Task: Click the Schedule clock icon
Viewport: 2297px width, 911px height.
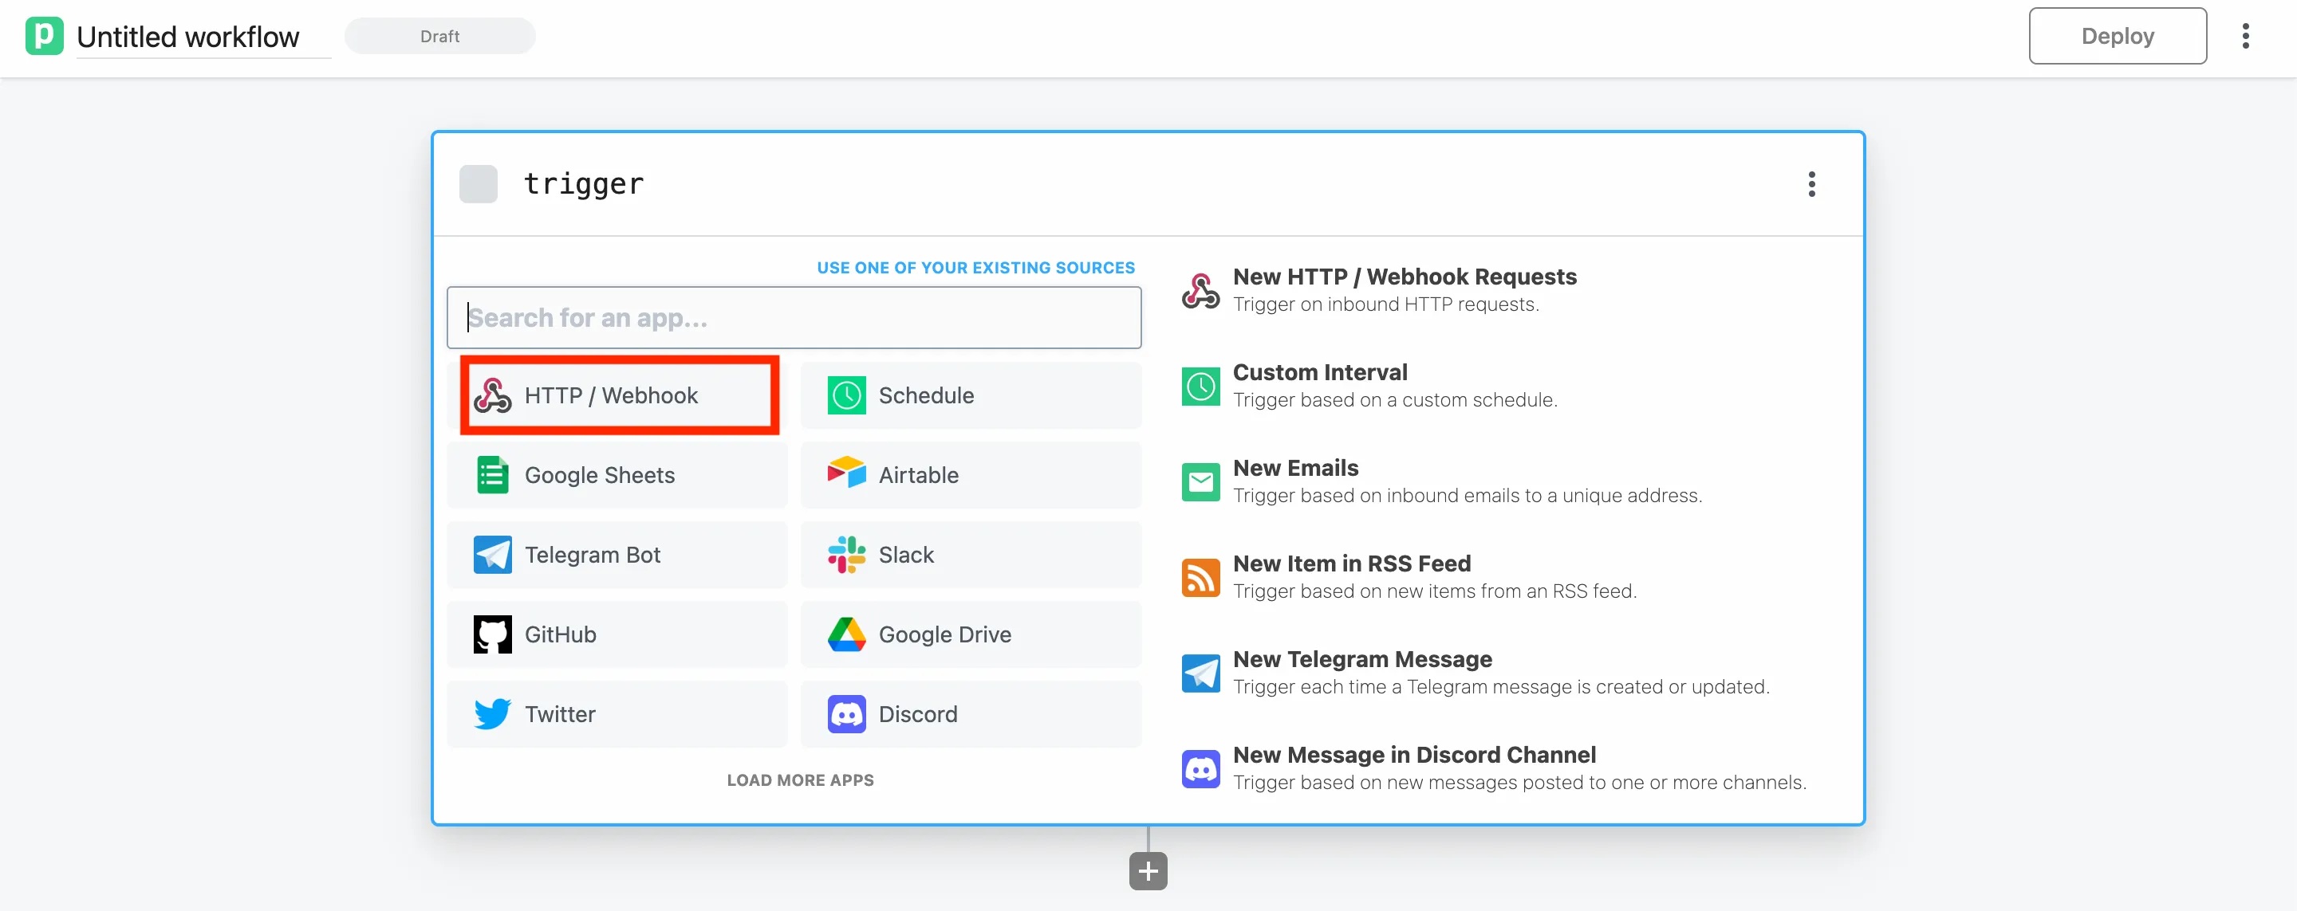Action: tap(846, 395)
